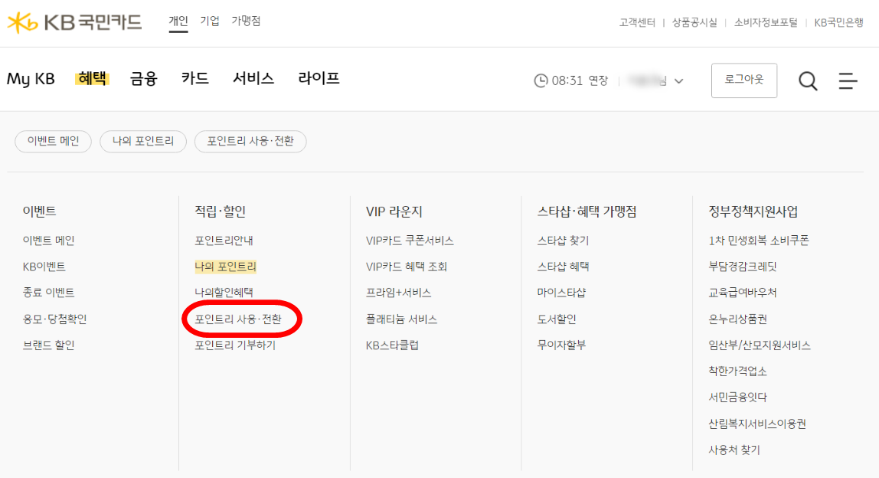879x478 pixels.
Task: Open 소비자정보포털 link
Action: tap(766, 22)
